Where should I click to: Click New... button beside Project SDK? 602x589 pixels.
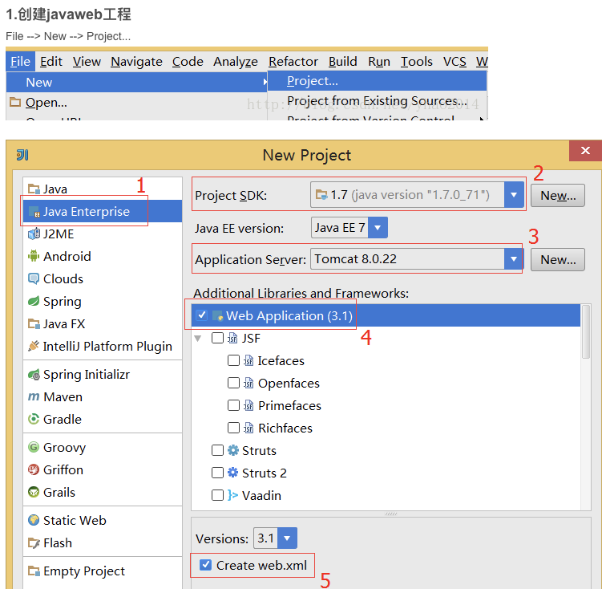(x=558, y=196)
